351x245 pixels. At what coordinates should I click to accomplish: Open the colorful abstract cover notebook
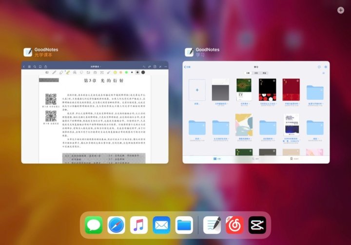click(244, 125)
